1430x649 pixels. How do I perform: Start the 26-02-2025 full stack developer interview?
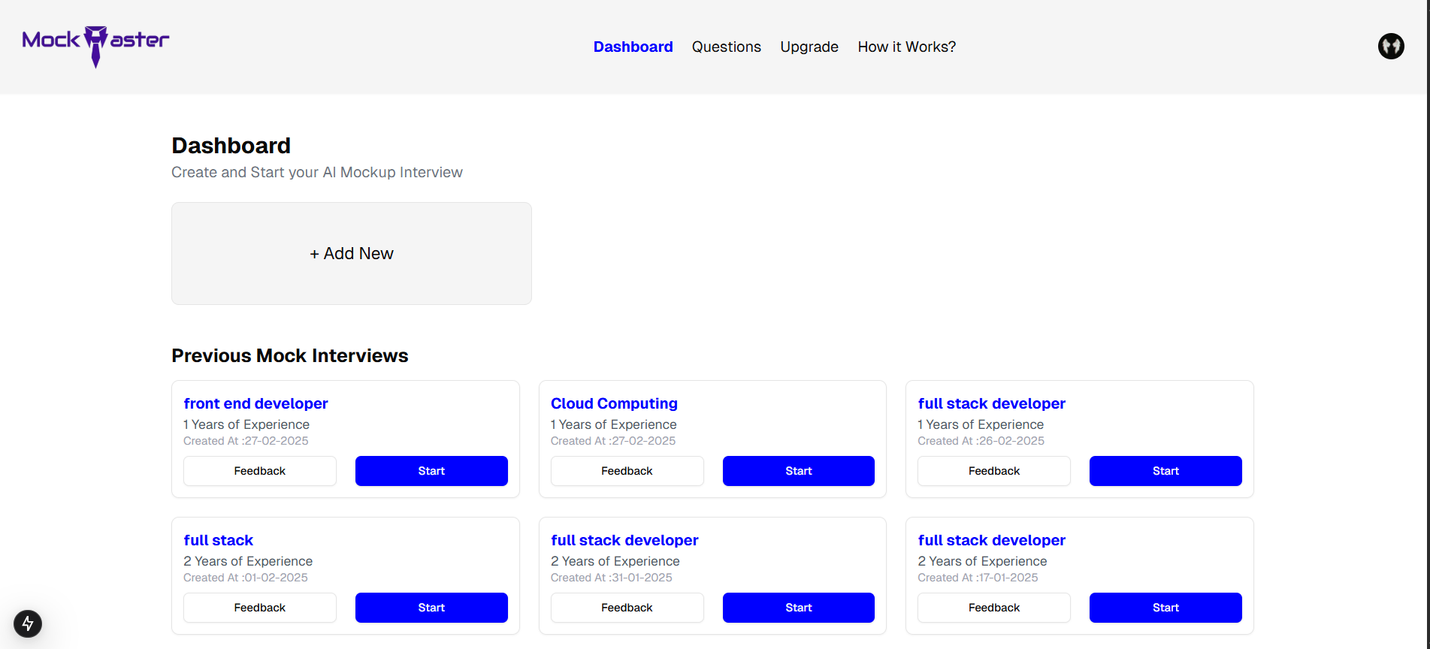(1165, 471)
